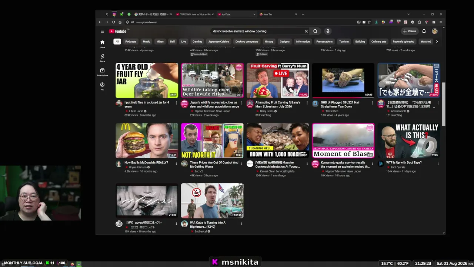Show more filter chips with the right arrow
Viewport: 474px width, 267px height.
pyautogui.click(x=437, y=42)
